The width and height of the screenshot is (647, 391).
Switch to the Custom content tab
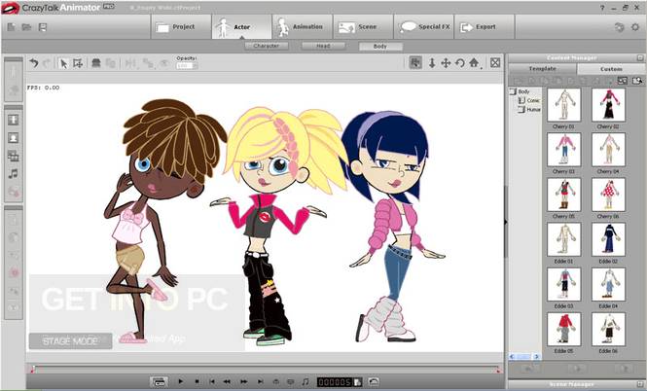611,69
